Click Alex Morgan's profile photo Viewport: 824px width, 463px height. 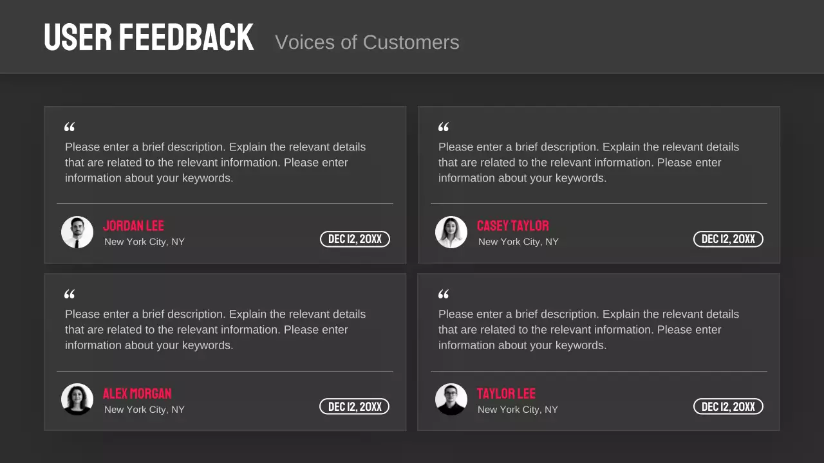pyautogui.click(x=77, y=399)
